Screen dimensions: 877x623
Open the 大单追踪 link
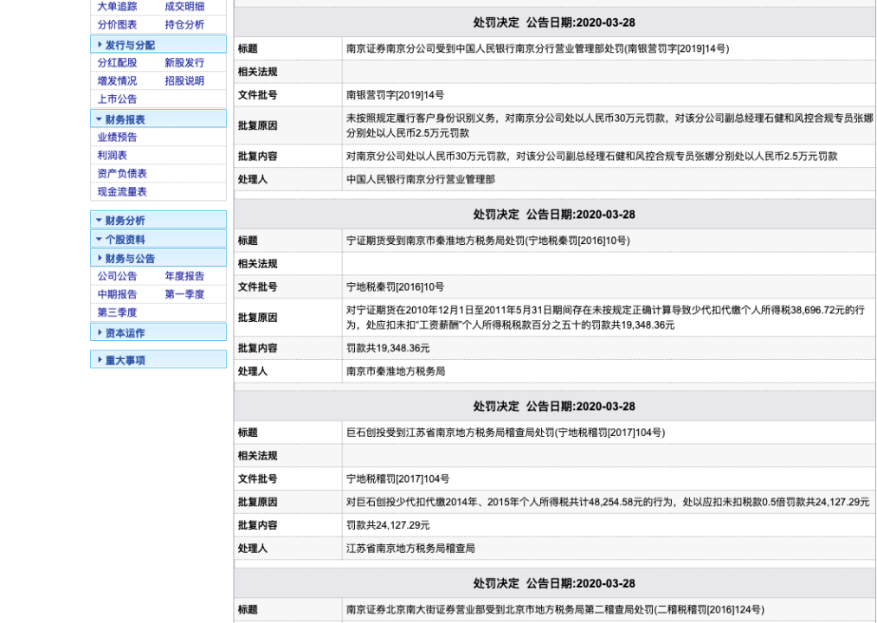(117, 7)
